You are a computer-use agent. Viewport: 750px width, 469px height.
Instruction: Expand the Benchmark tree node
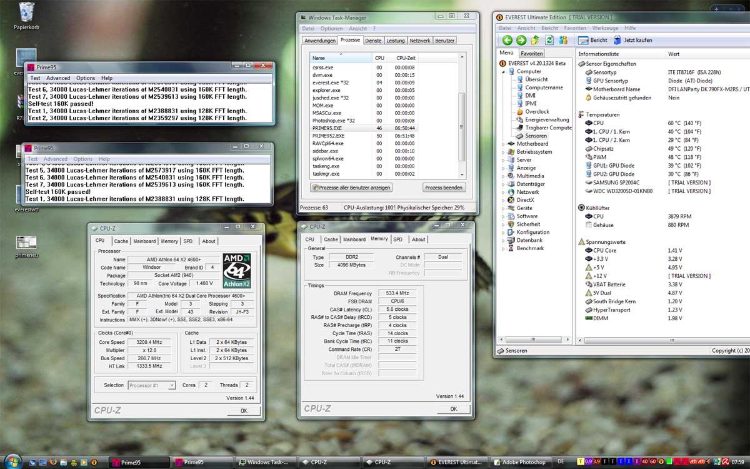pyautogui.click(x=503, y=248)
